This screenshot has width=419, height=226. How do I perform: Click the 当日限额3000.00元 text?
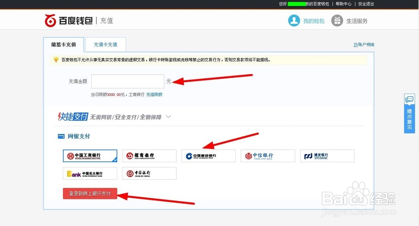(x=108, y=95)
